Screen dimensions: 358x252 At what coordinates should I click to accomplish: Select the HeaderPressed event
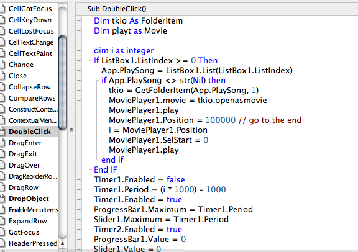33,243
